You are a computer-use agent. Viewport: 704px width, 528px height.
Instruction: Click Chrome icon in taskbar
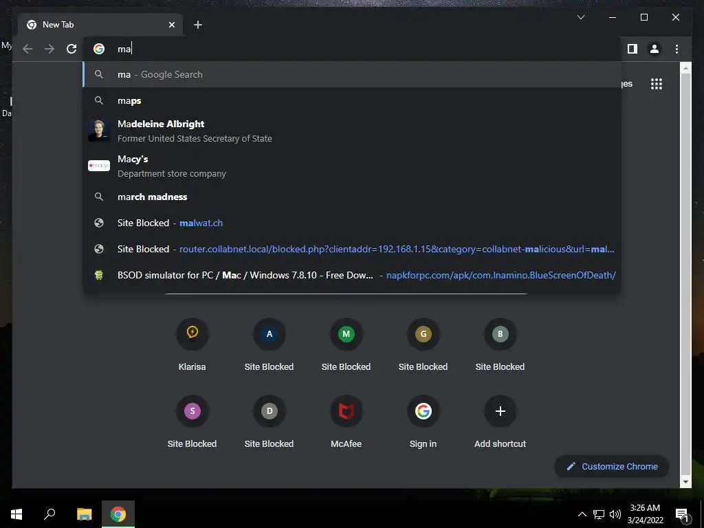point(118,514)
